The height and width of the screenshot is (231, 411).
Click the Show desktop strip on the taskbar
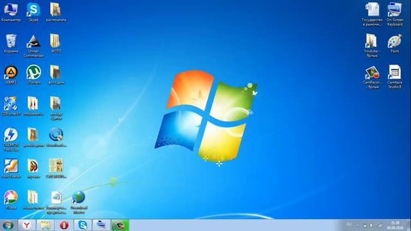409,225
